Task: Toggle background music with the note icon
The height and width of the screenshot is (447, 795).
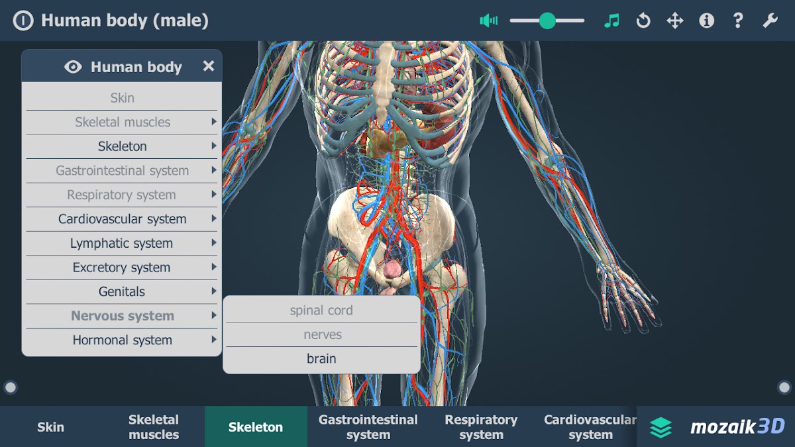Action: point(611,21)
